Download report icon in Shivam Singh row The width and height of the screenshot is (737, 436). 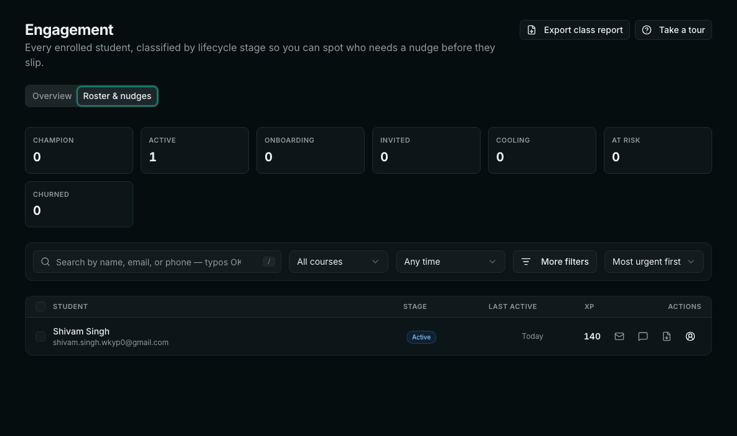[x=667, y=336]
